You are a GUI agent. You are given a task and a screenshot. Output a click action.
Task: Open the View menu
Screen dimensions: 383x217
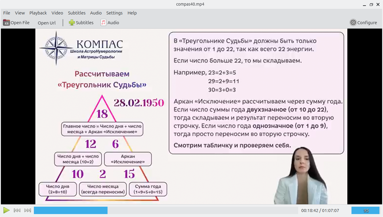coord(20,13)
